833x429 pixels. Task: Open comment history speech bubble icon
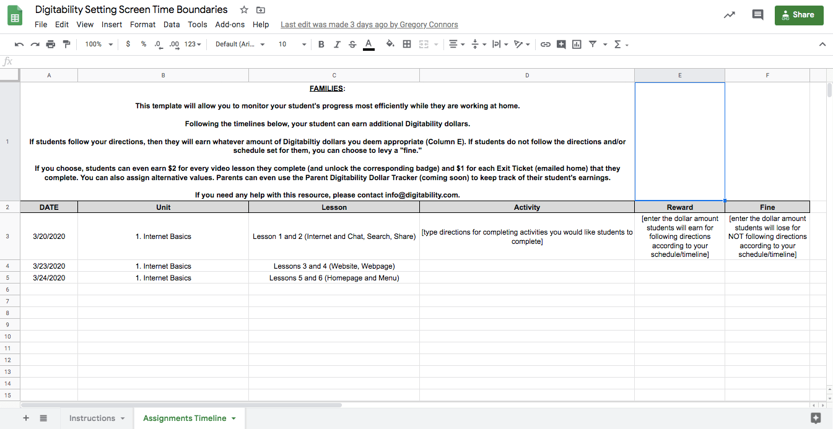tap(757, 15)
